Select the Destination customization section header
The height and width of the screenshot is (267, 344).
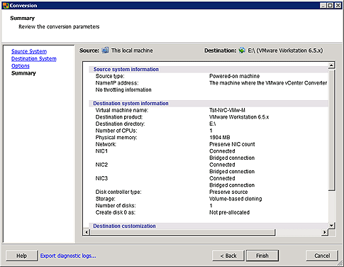tap(124, 226)
